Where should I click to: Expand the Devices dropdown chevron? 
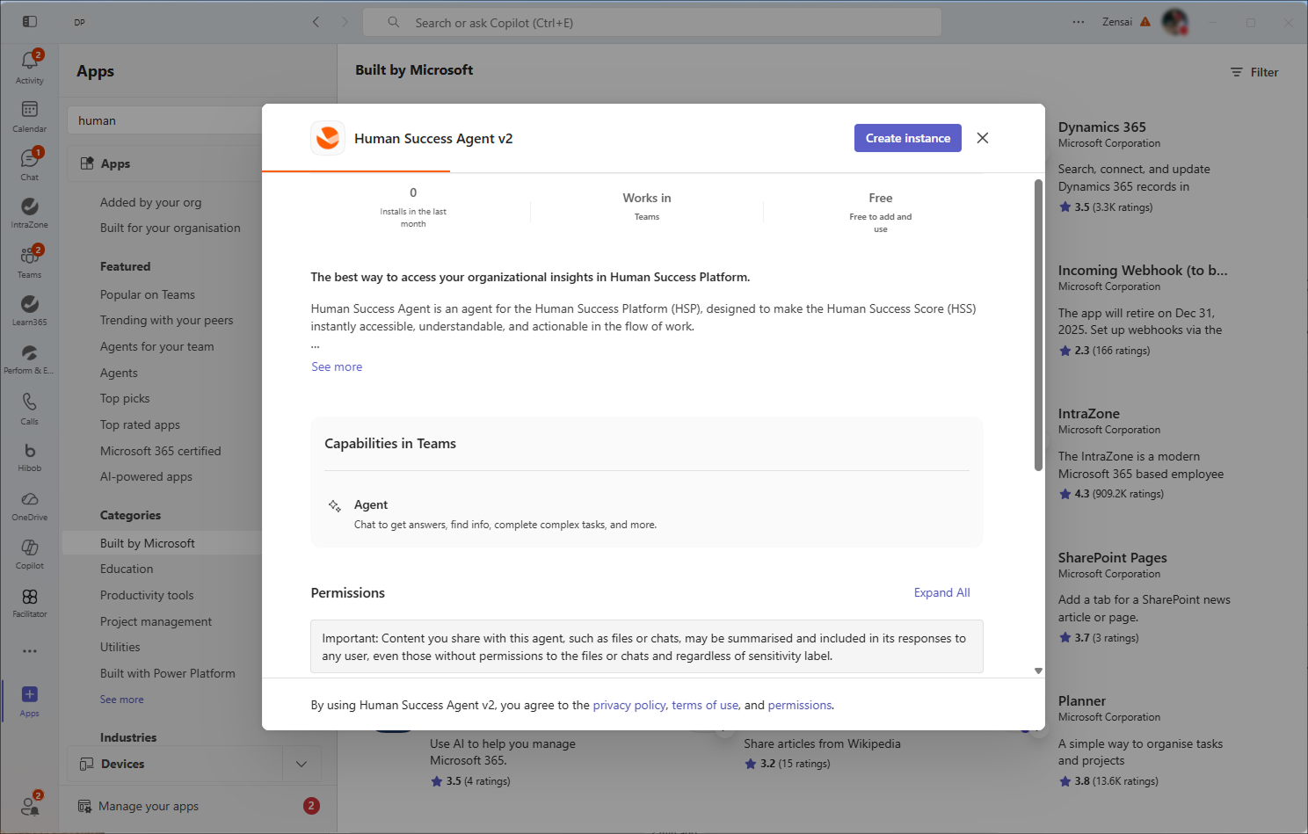[302, 764]
